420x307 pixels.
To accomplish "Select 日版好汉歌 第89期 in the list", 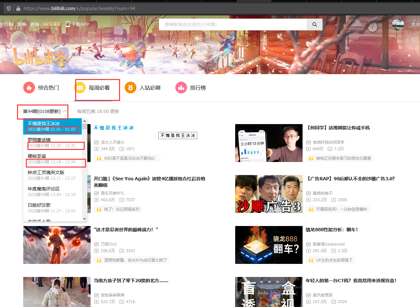I will point(52,208).
